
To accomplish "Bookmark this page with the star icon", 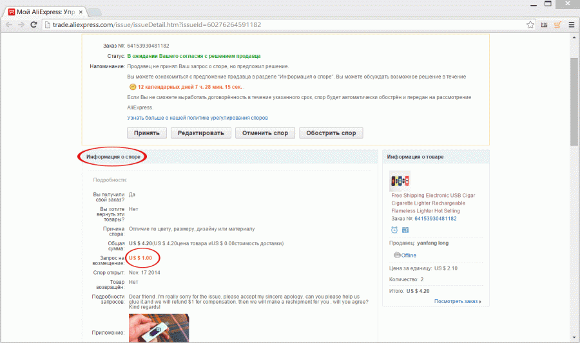I will click(x=530, y=24).
